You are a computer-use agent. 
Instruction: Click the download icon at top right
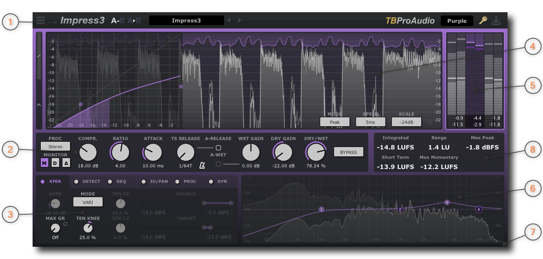pyautogui.click(x=497, y=20)
